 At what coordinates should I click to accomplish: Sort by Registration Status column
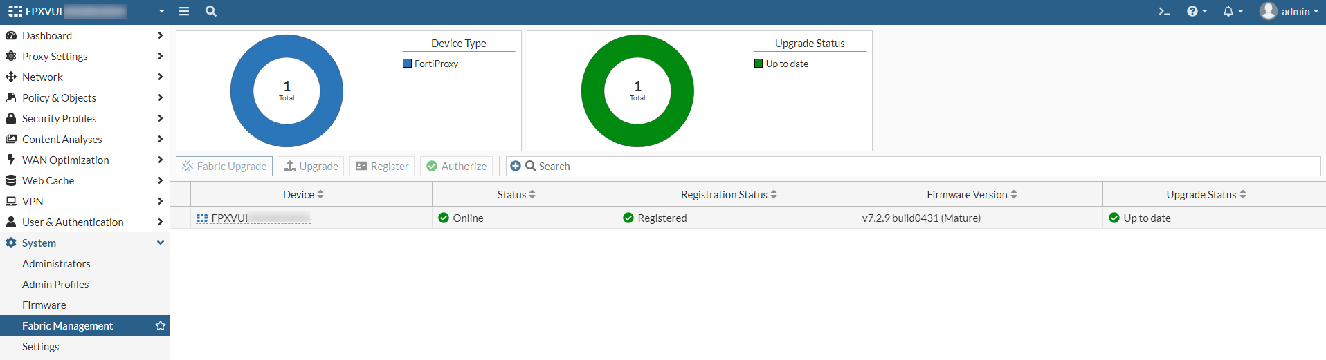coord(774,195)
